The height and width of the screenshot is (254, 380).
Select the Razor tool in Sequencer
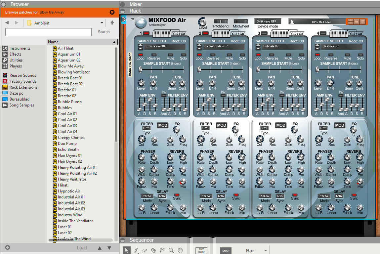tap(153, 250)
